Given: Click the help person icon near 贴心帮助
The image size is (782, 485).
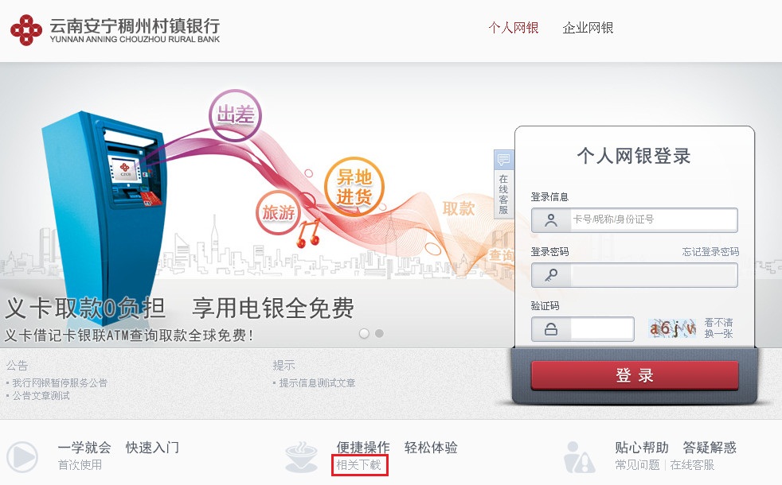Looking at the screenshot, I should coord(579,456).
